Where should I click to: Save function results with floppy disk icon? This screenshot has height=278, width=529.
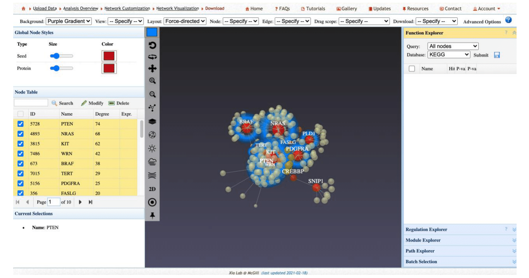(497, 55)
